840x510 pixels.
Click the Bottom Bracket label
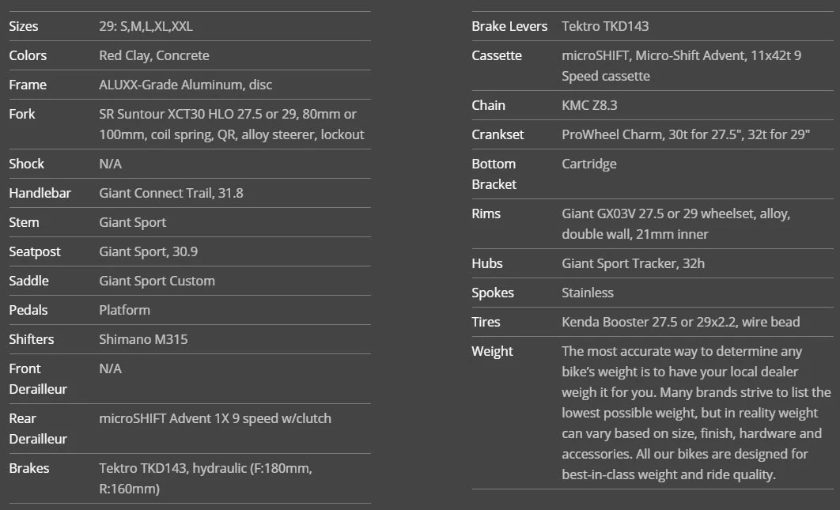click(x=494, y=174)
